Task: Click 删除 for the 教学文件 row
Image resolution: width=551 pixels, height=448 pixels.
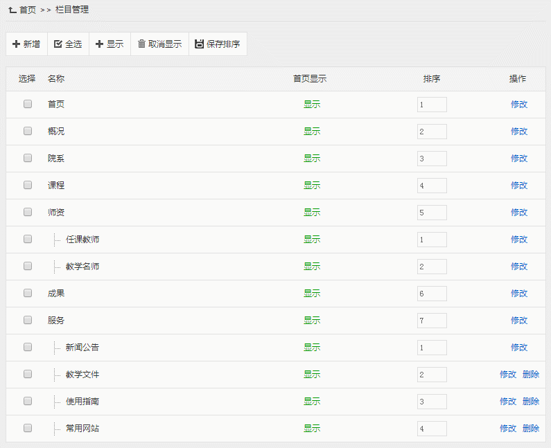Action: [x=531, y=375]
